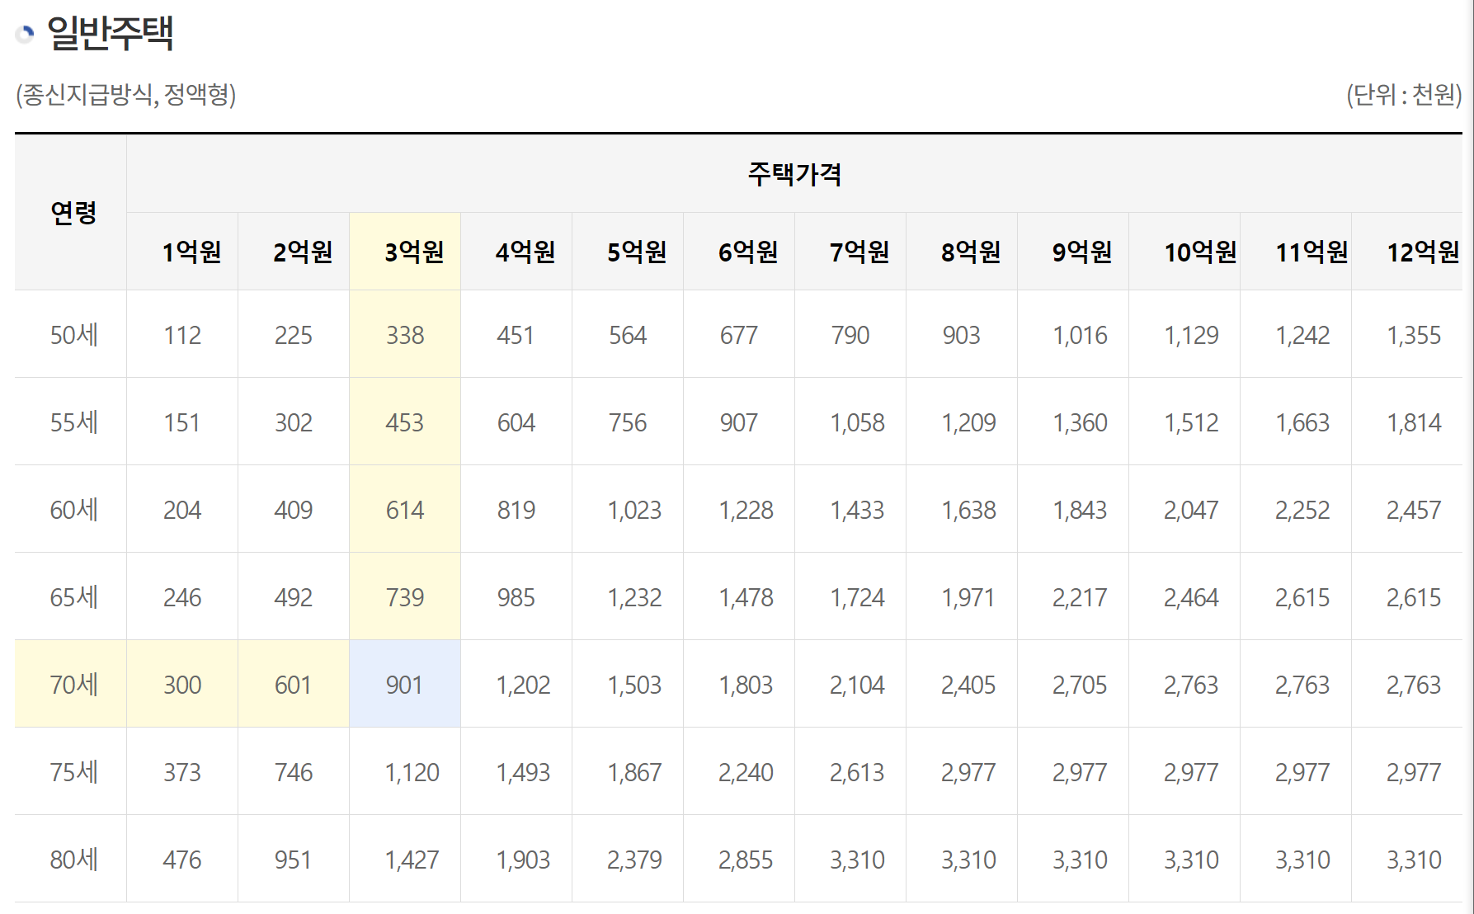Click the cell with value 677

pos(739,334)
